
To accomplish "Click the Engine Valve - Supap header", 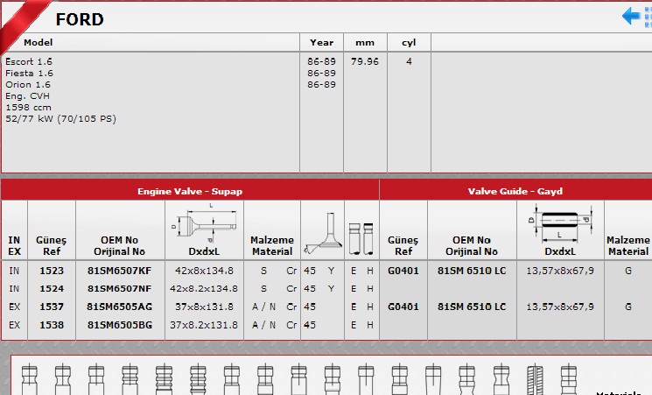I will [190, 190].
